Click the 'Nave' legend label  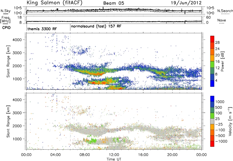pos(222,20)
